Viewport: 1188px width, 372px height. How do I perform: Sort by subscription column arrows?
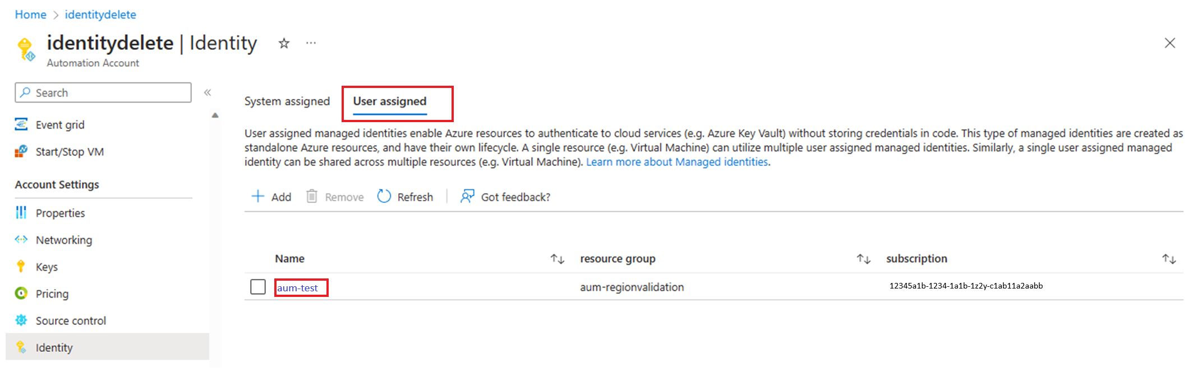[1169, 259]
